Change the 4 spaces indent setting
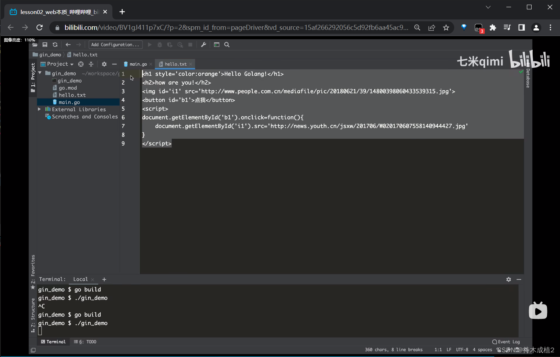This screenshot has height=357, width=560. tap(482, 350)
